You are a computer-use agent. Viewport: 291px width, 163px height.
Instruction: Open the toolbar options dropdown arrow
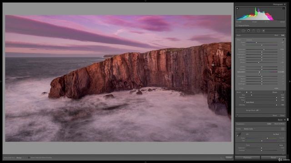221,158
